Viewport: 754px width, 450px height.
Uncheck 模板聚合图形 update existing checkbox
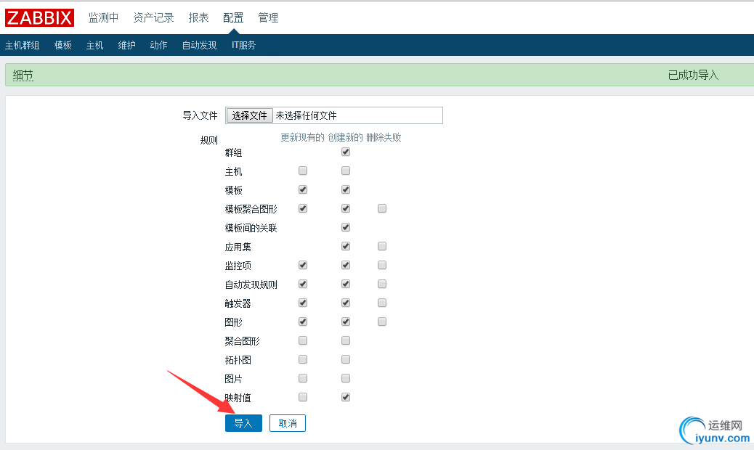pos(303,208)
